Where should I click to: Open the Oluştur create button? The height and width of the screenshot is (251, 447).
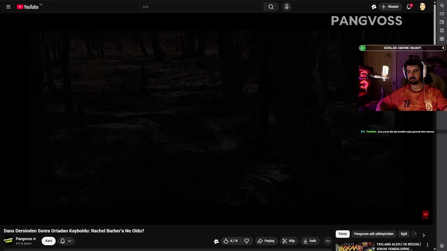(390, 7)
